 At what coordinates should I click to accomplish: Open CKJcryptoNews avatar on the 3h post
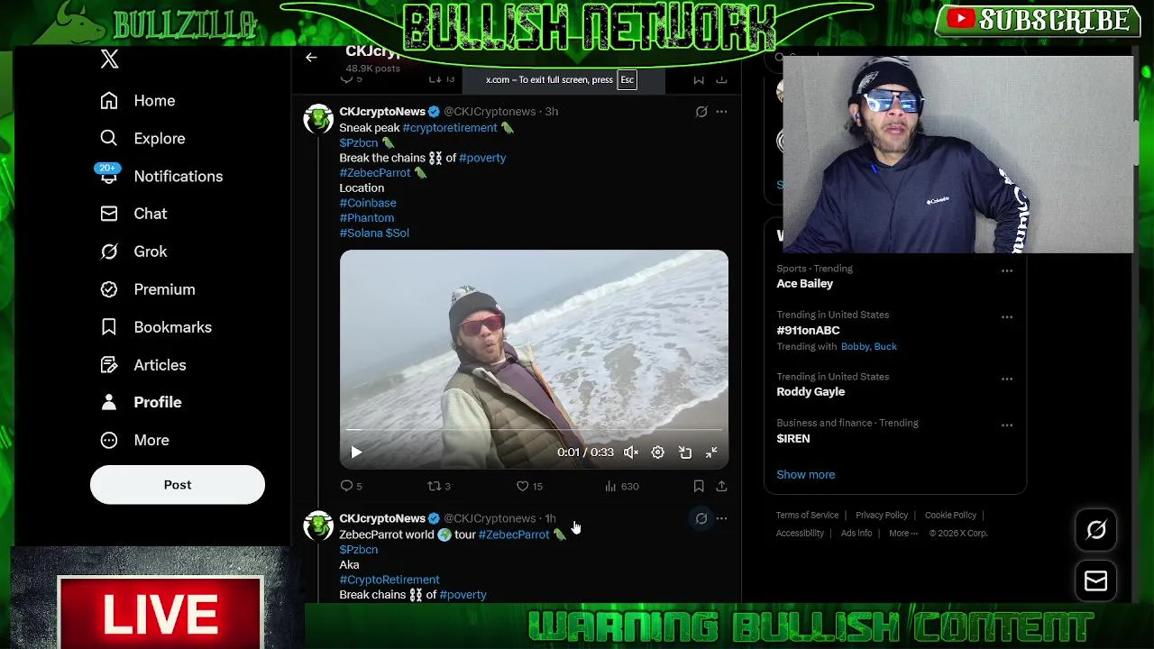318,118
